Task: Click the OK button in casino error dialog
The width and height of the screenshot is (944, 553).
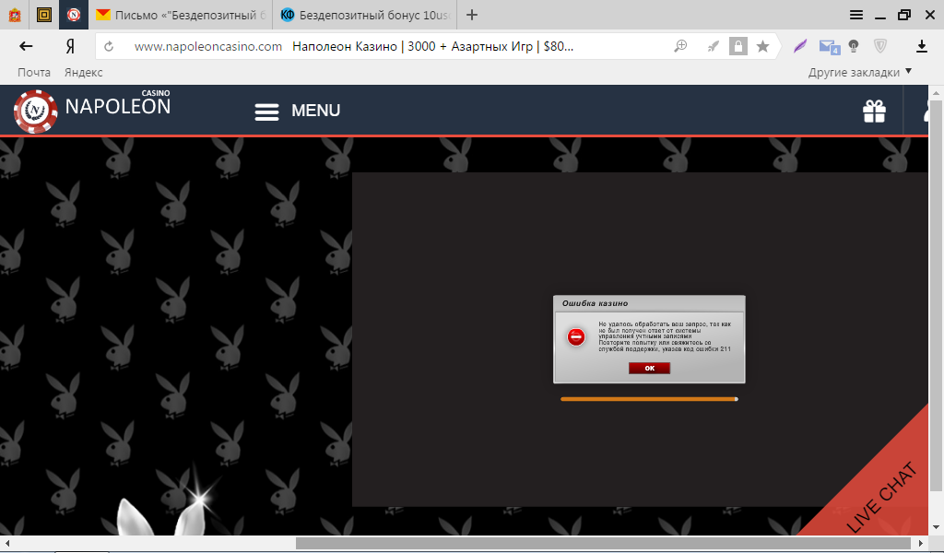Action: pyautogui.click(x=649, y=369)
